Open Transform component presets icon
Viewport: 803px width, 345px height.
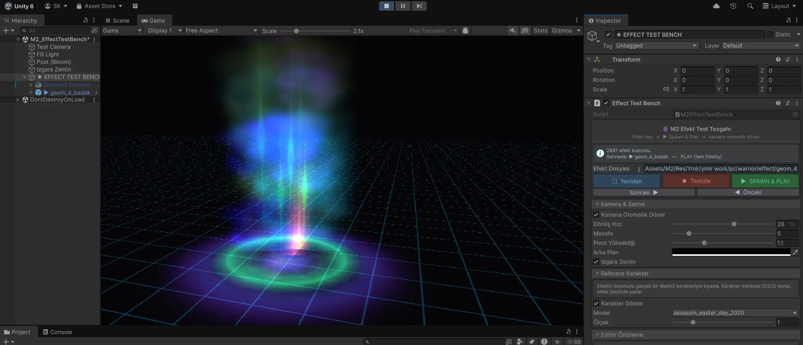pos(788,59)
